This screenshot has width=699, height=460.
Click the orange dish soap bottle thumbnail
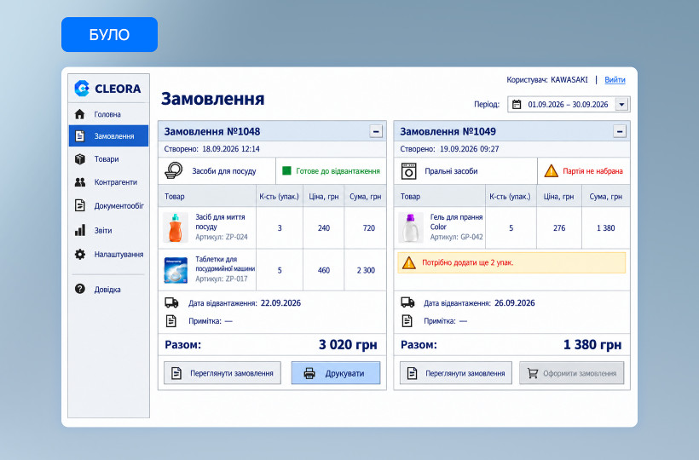[x=176, y=227]
